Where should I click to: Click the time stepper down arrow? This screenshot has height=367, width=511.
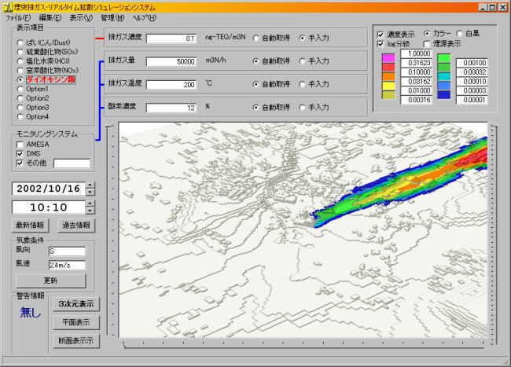click(x=90, y=211)
